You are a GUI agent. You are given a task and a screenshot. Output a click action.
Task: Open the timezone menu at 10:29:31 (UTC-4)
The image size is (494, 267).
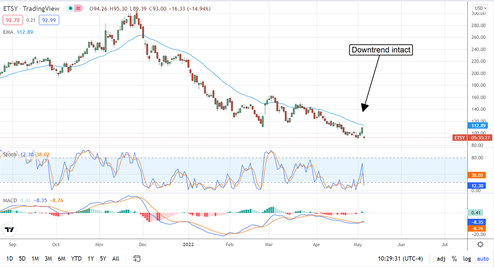pos(400,259)
